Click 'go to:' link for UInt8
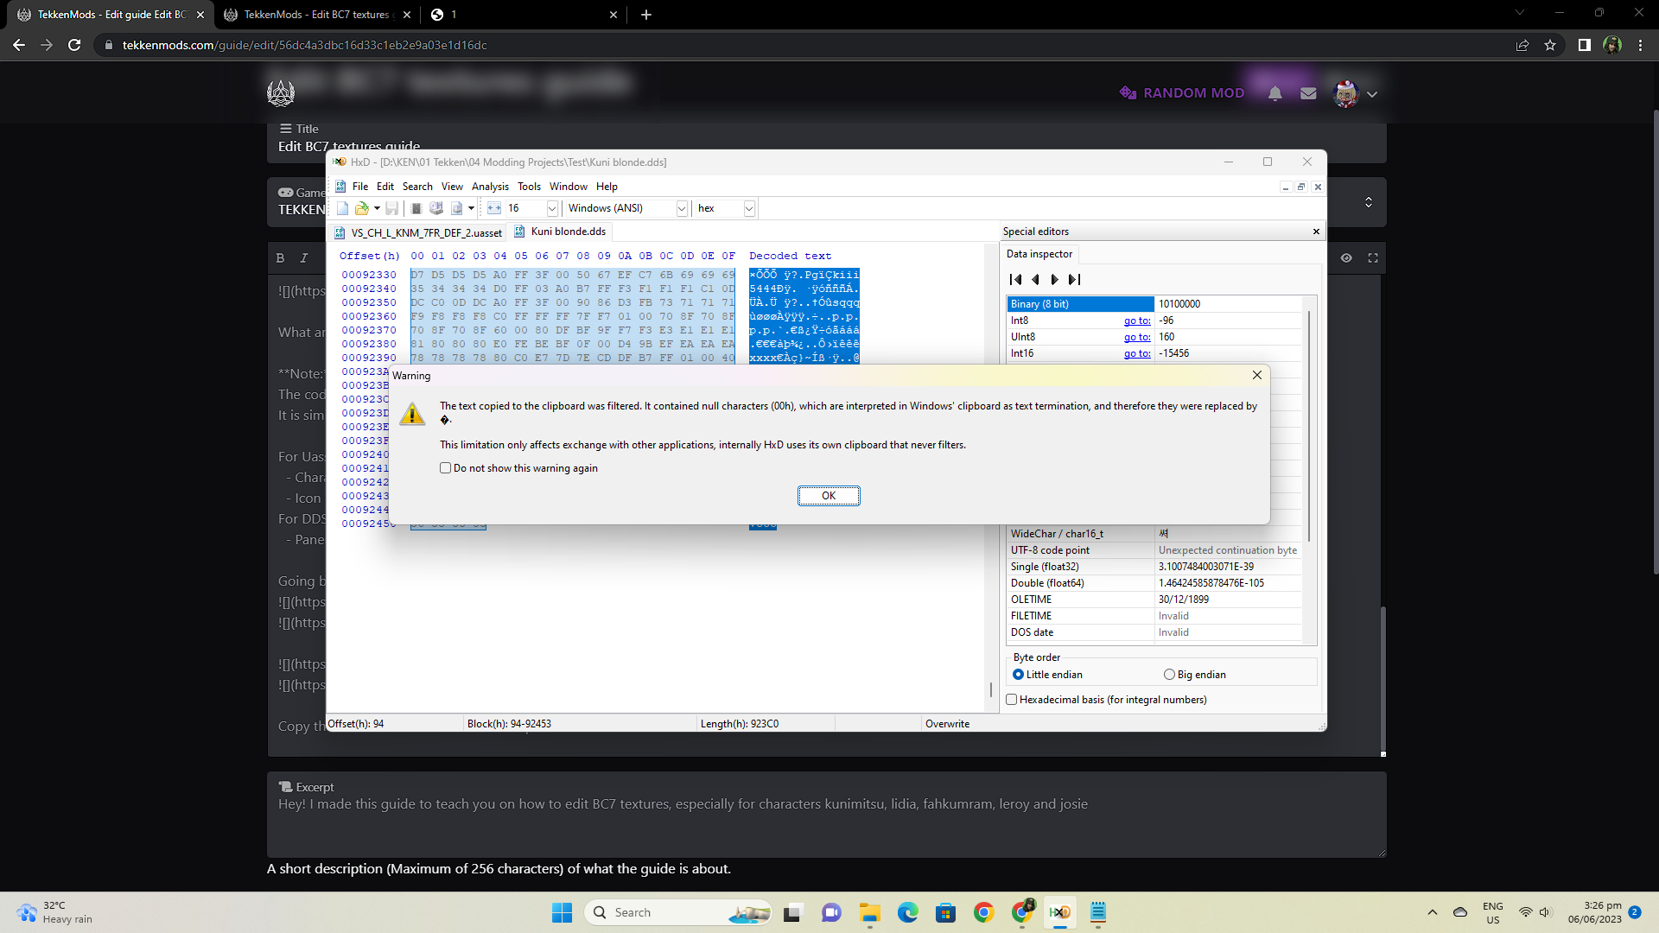Screen dimensions: 1659x933 tap(1137, 337)
